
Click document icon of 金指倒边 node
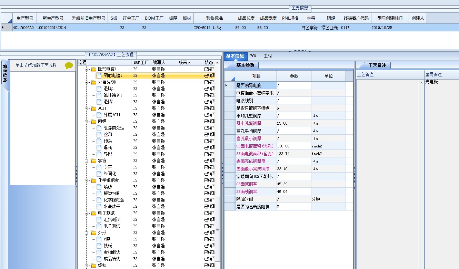coord(99,252)
